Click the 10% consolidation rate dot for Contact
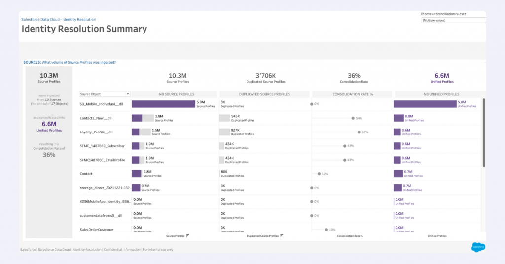The width and height of the screenshot is (505, 264). (x=319, y=174)
